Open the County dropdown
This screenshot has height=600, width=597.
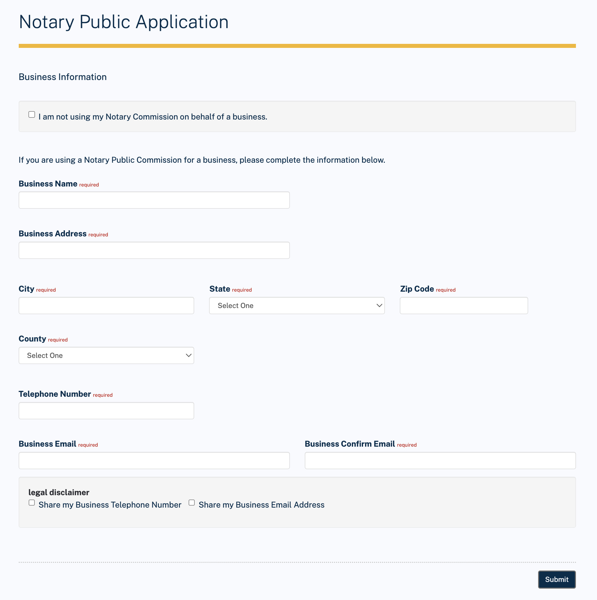(106, 355)
